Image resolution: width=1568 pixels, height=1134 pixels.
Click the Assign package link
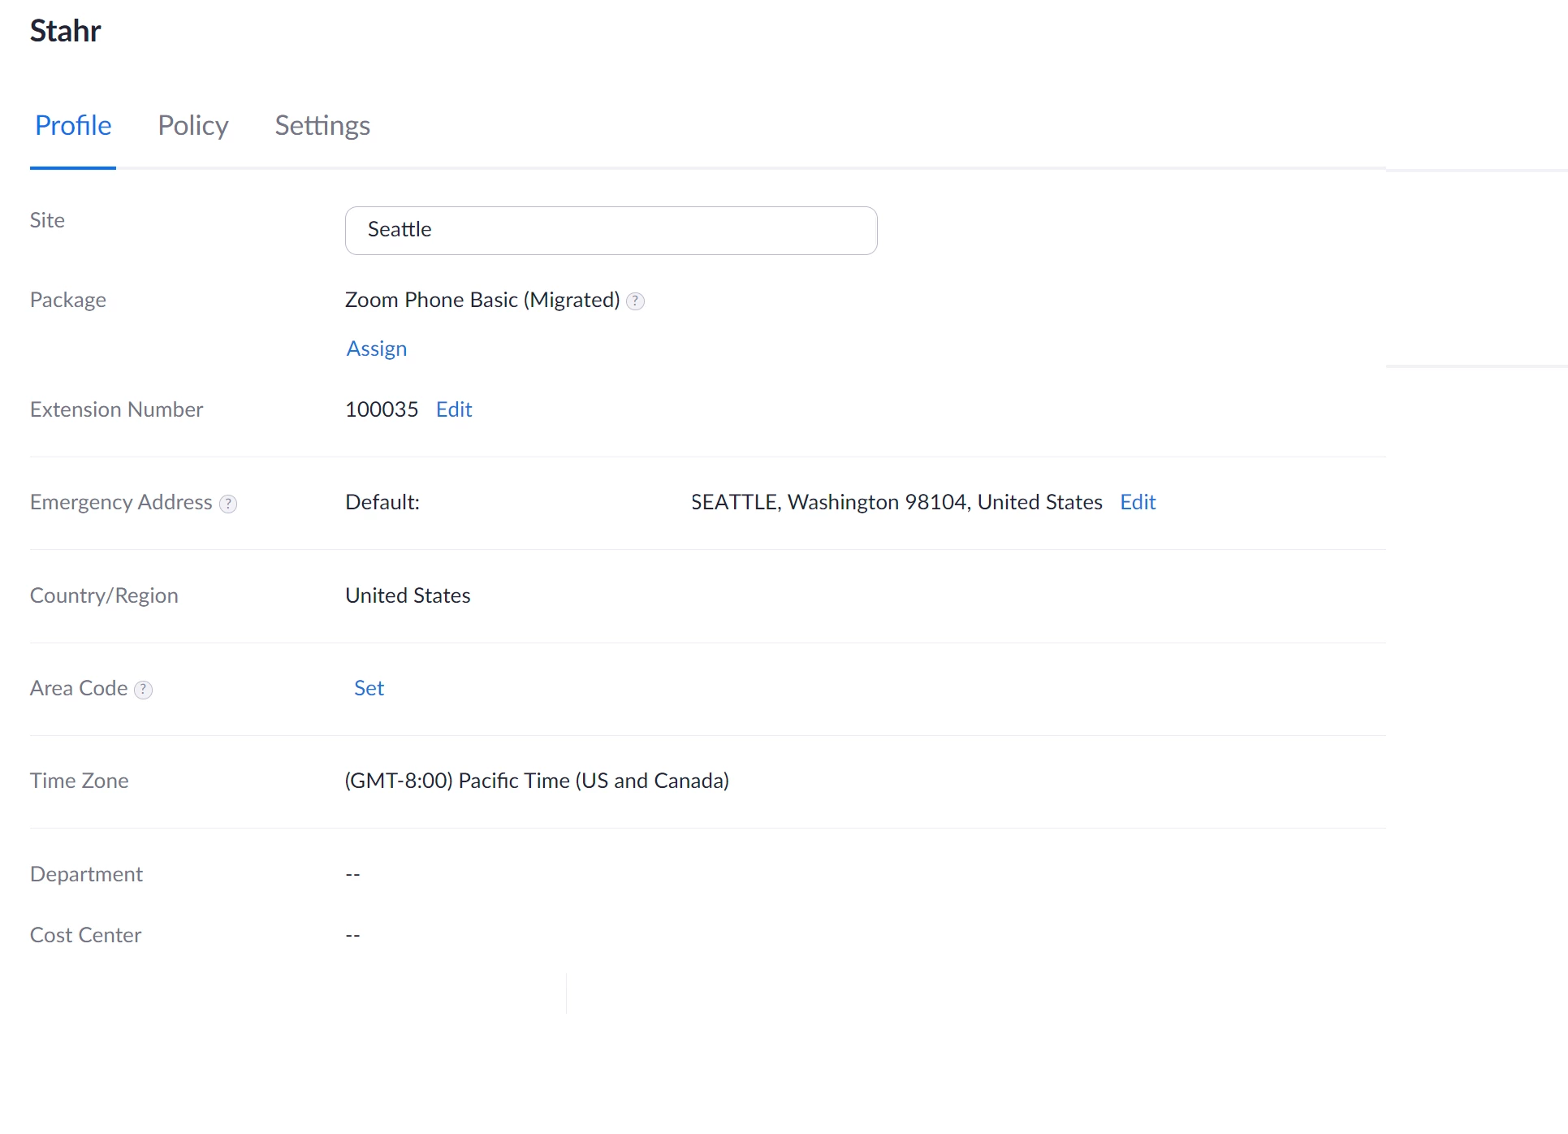click(x=377, y=348)
